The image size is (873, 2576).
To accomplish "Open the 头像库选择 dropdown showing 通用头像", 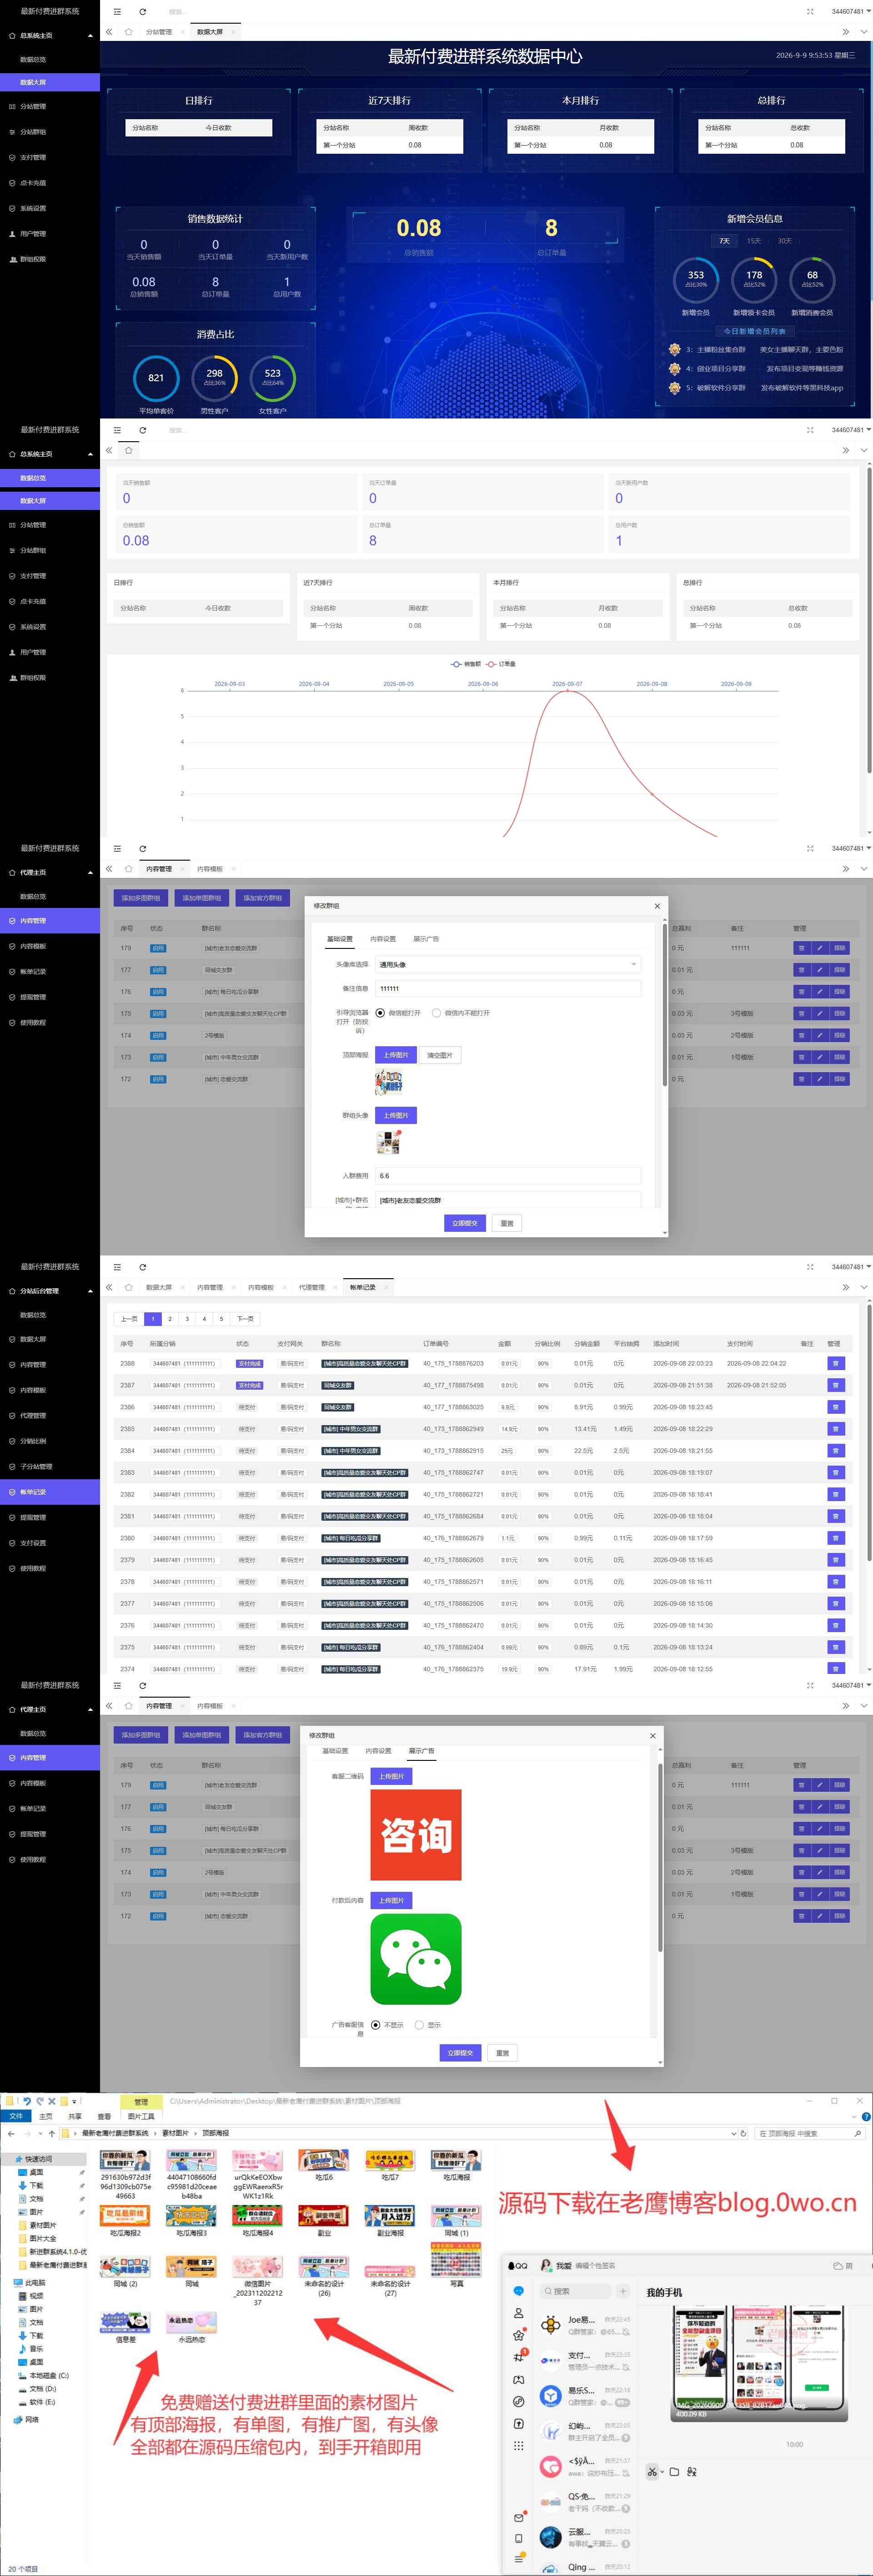I will click(507, 965).
